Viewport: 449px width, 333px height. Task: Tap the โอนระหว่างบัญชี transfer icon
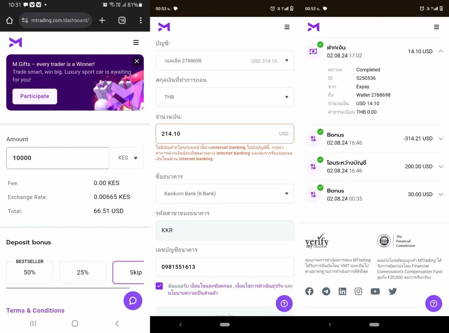[313, 166]
